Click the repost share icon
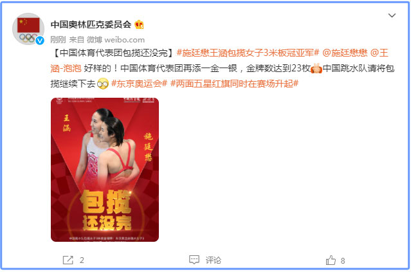The width and height of the screenshot is (411, 272). pos(68,260)
